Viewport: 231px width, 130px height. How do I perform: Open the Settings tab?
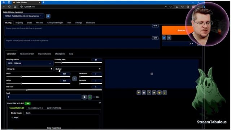click(x=79, y=23)
